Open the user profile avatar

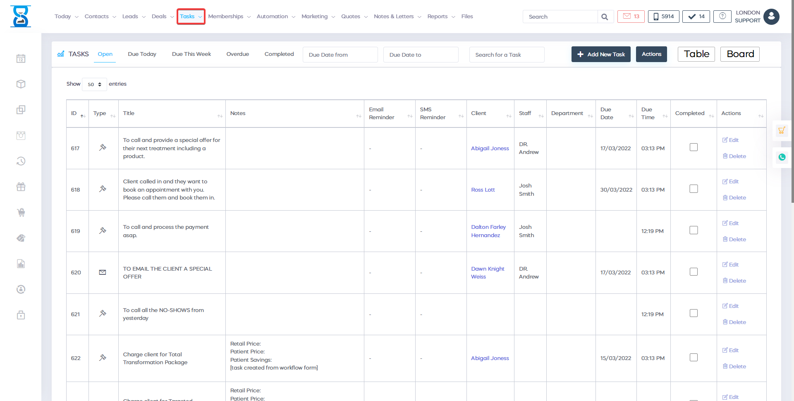click(771, 17)
